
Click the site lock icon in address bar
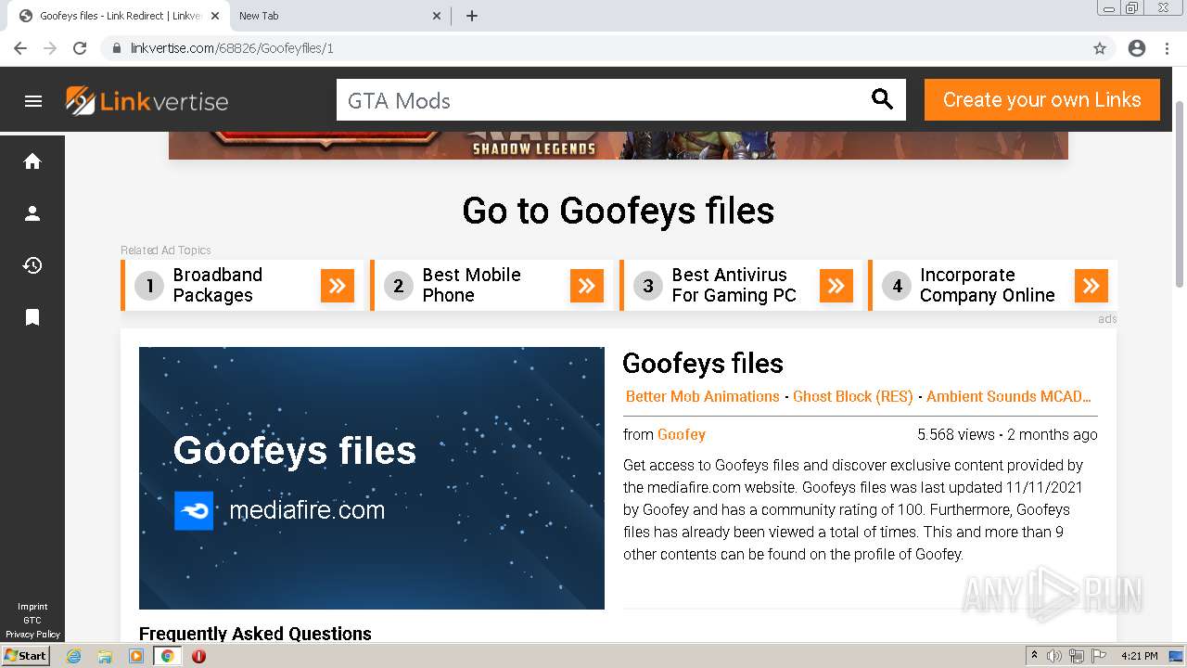[117, 48]
